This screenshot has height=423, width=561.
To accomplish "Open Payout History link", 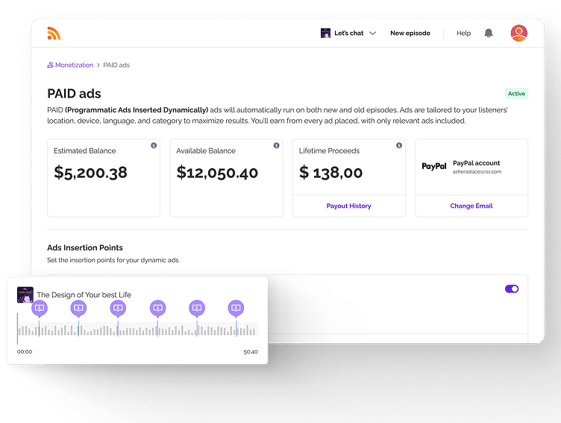I will click(348, 206).
